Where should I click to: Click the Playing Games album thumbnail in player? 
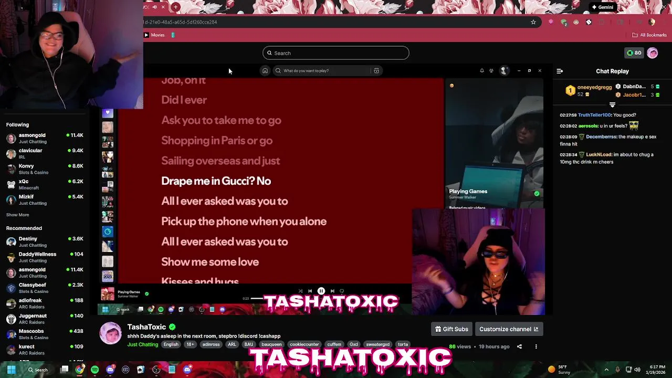108,294
